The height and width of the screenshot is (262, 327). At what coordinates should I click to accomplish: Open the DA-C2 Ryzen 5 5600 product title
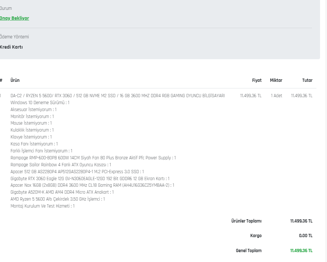click(118, 96)
